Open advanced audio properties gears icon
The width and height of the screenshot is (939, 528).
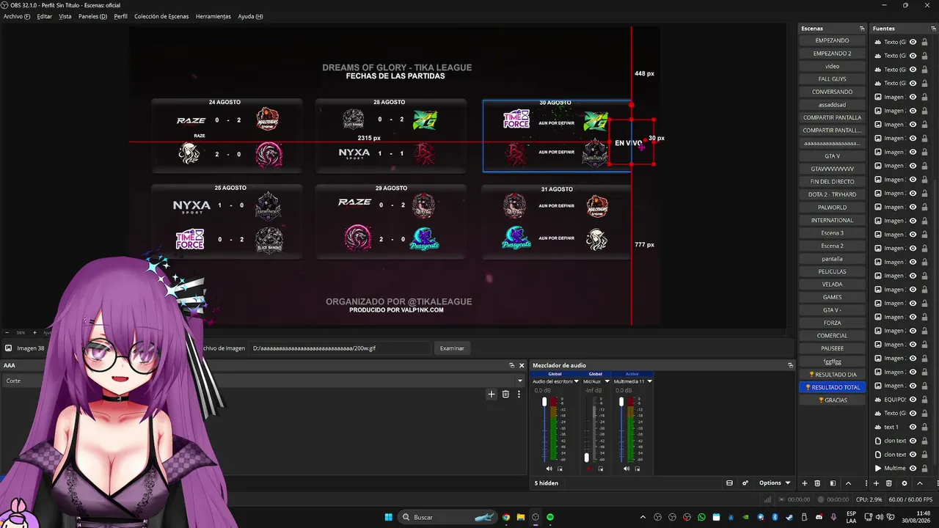click(745, 483)
